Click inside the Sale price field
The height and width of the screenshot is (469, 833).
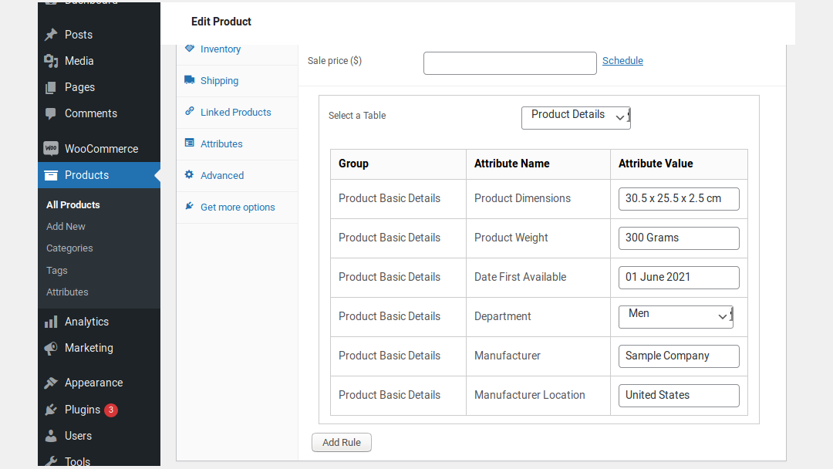tap(510, 63)
